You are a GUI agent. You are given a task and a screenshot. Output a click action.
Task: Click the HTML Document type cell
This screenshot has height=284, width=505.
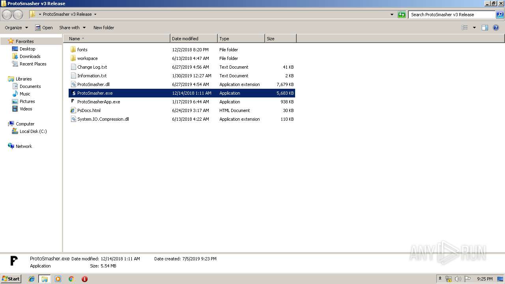(x=235, y=110)
